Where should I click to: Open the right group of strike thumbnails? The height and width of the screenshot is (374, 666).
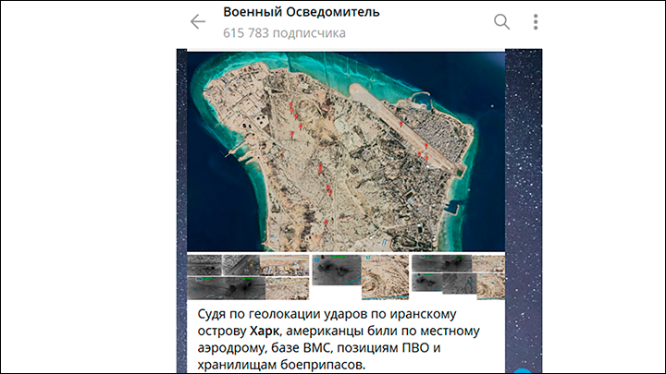[457, 275]
